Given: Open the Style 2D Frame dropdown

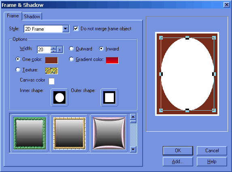Looking at the screenshot, I should 66,29.
